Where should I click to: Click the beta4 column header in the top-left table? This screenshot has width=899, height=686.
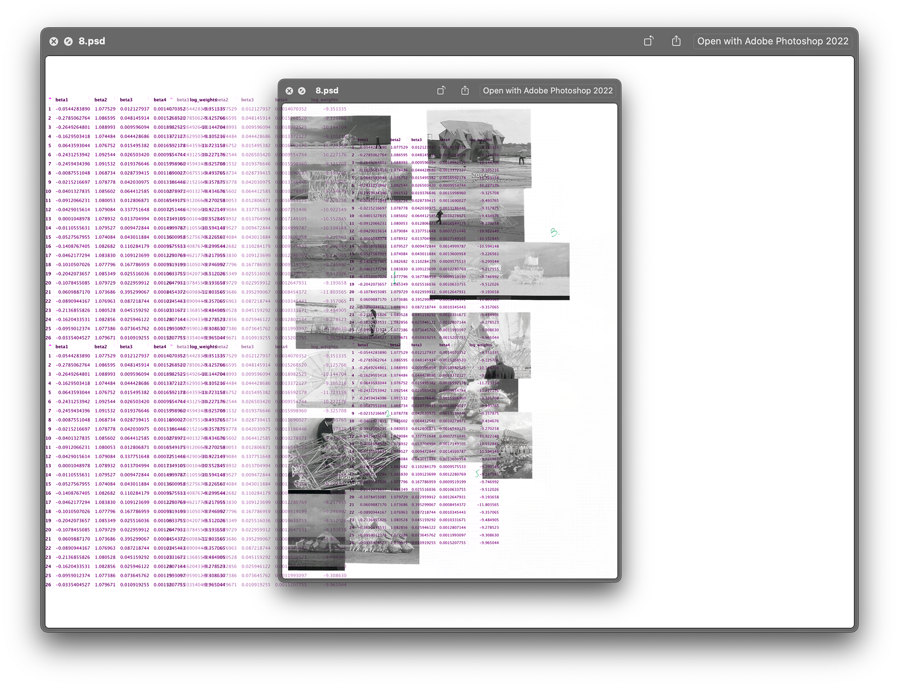(x=160, y=100)
